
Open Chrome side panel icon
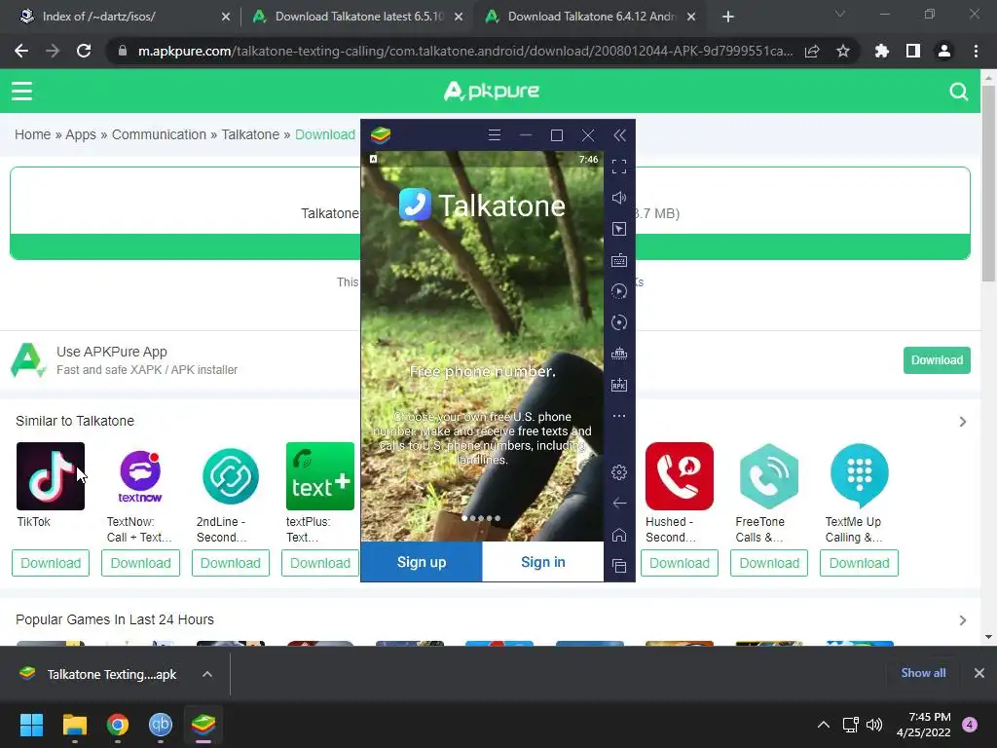913,51
